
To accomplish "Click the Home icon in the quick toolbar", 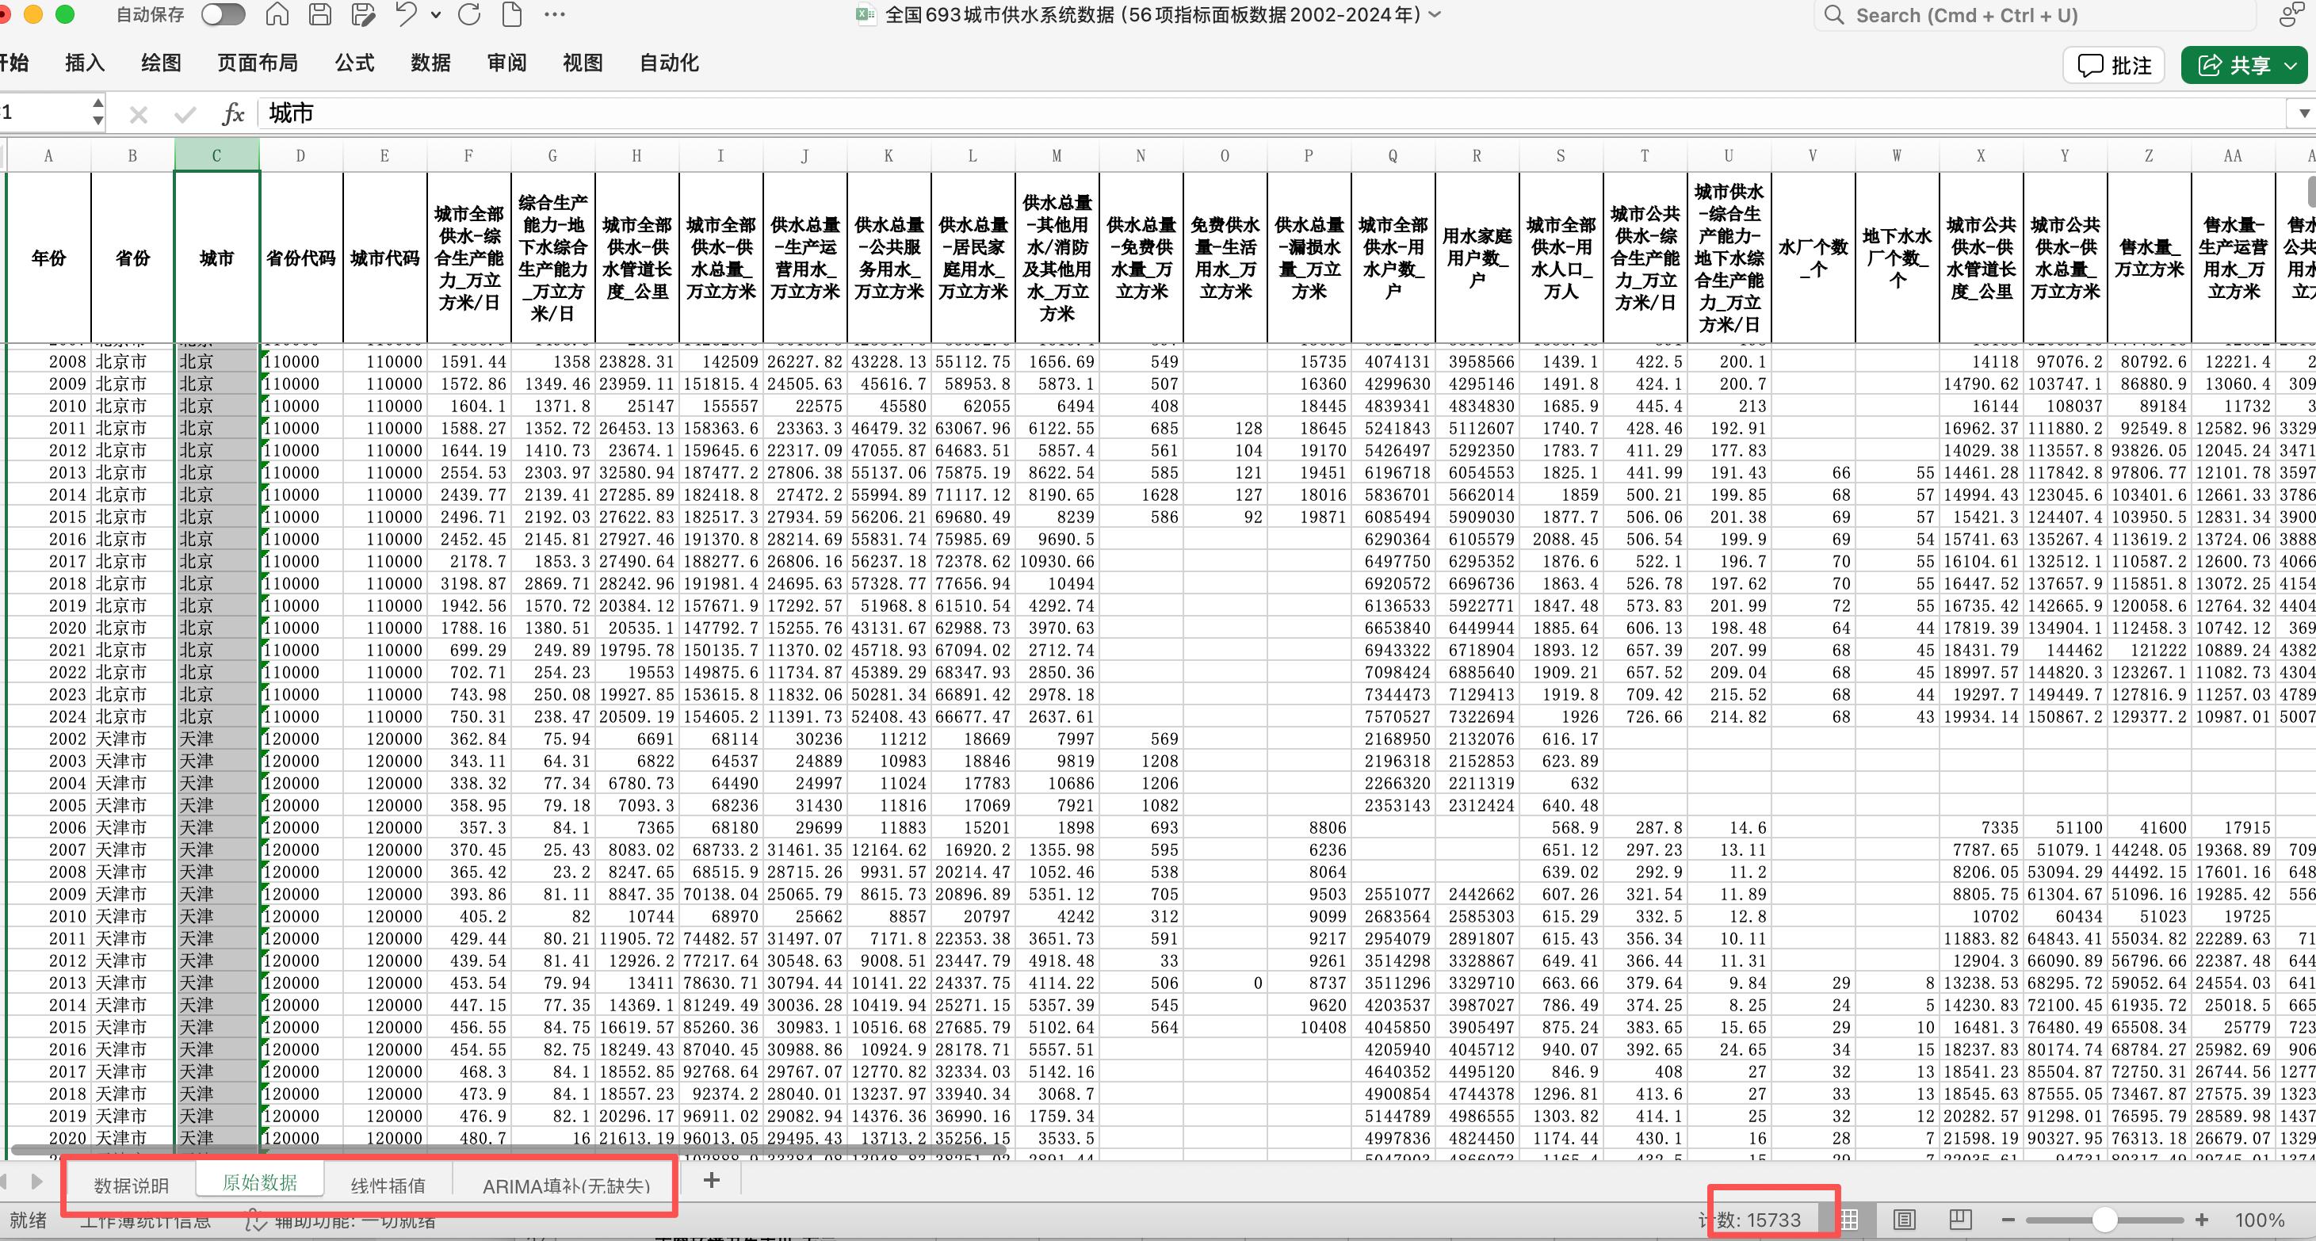I will (x=277, y=14).
